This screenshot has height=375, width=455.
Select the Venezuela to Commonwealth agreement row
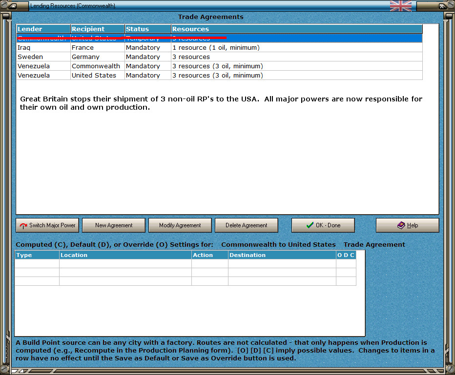click(219, 66)
